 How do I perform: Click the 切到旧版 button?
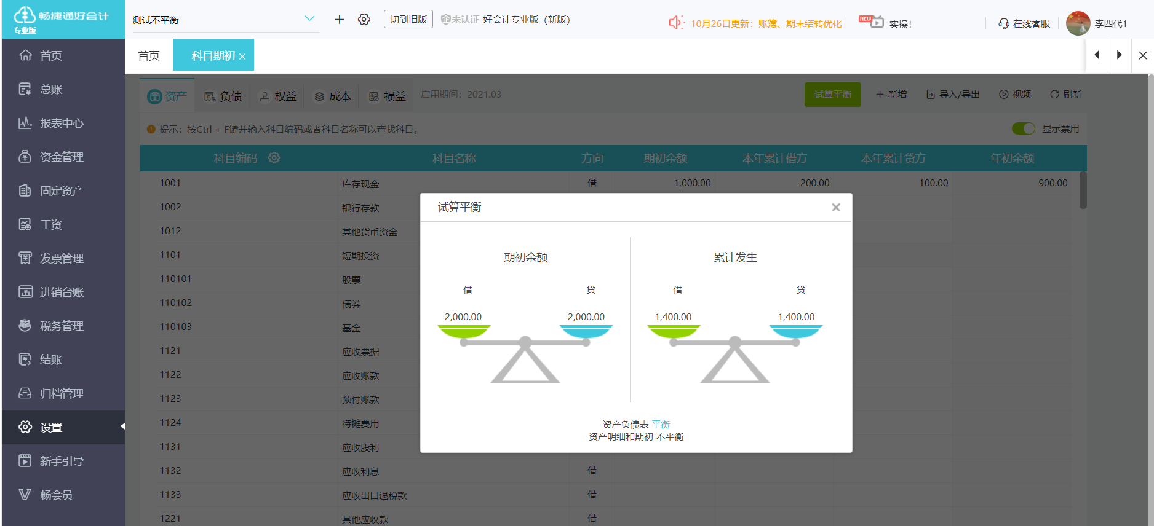tap(408, 20)
